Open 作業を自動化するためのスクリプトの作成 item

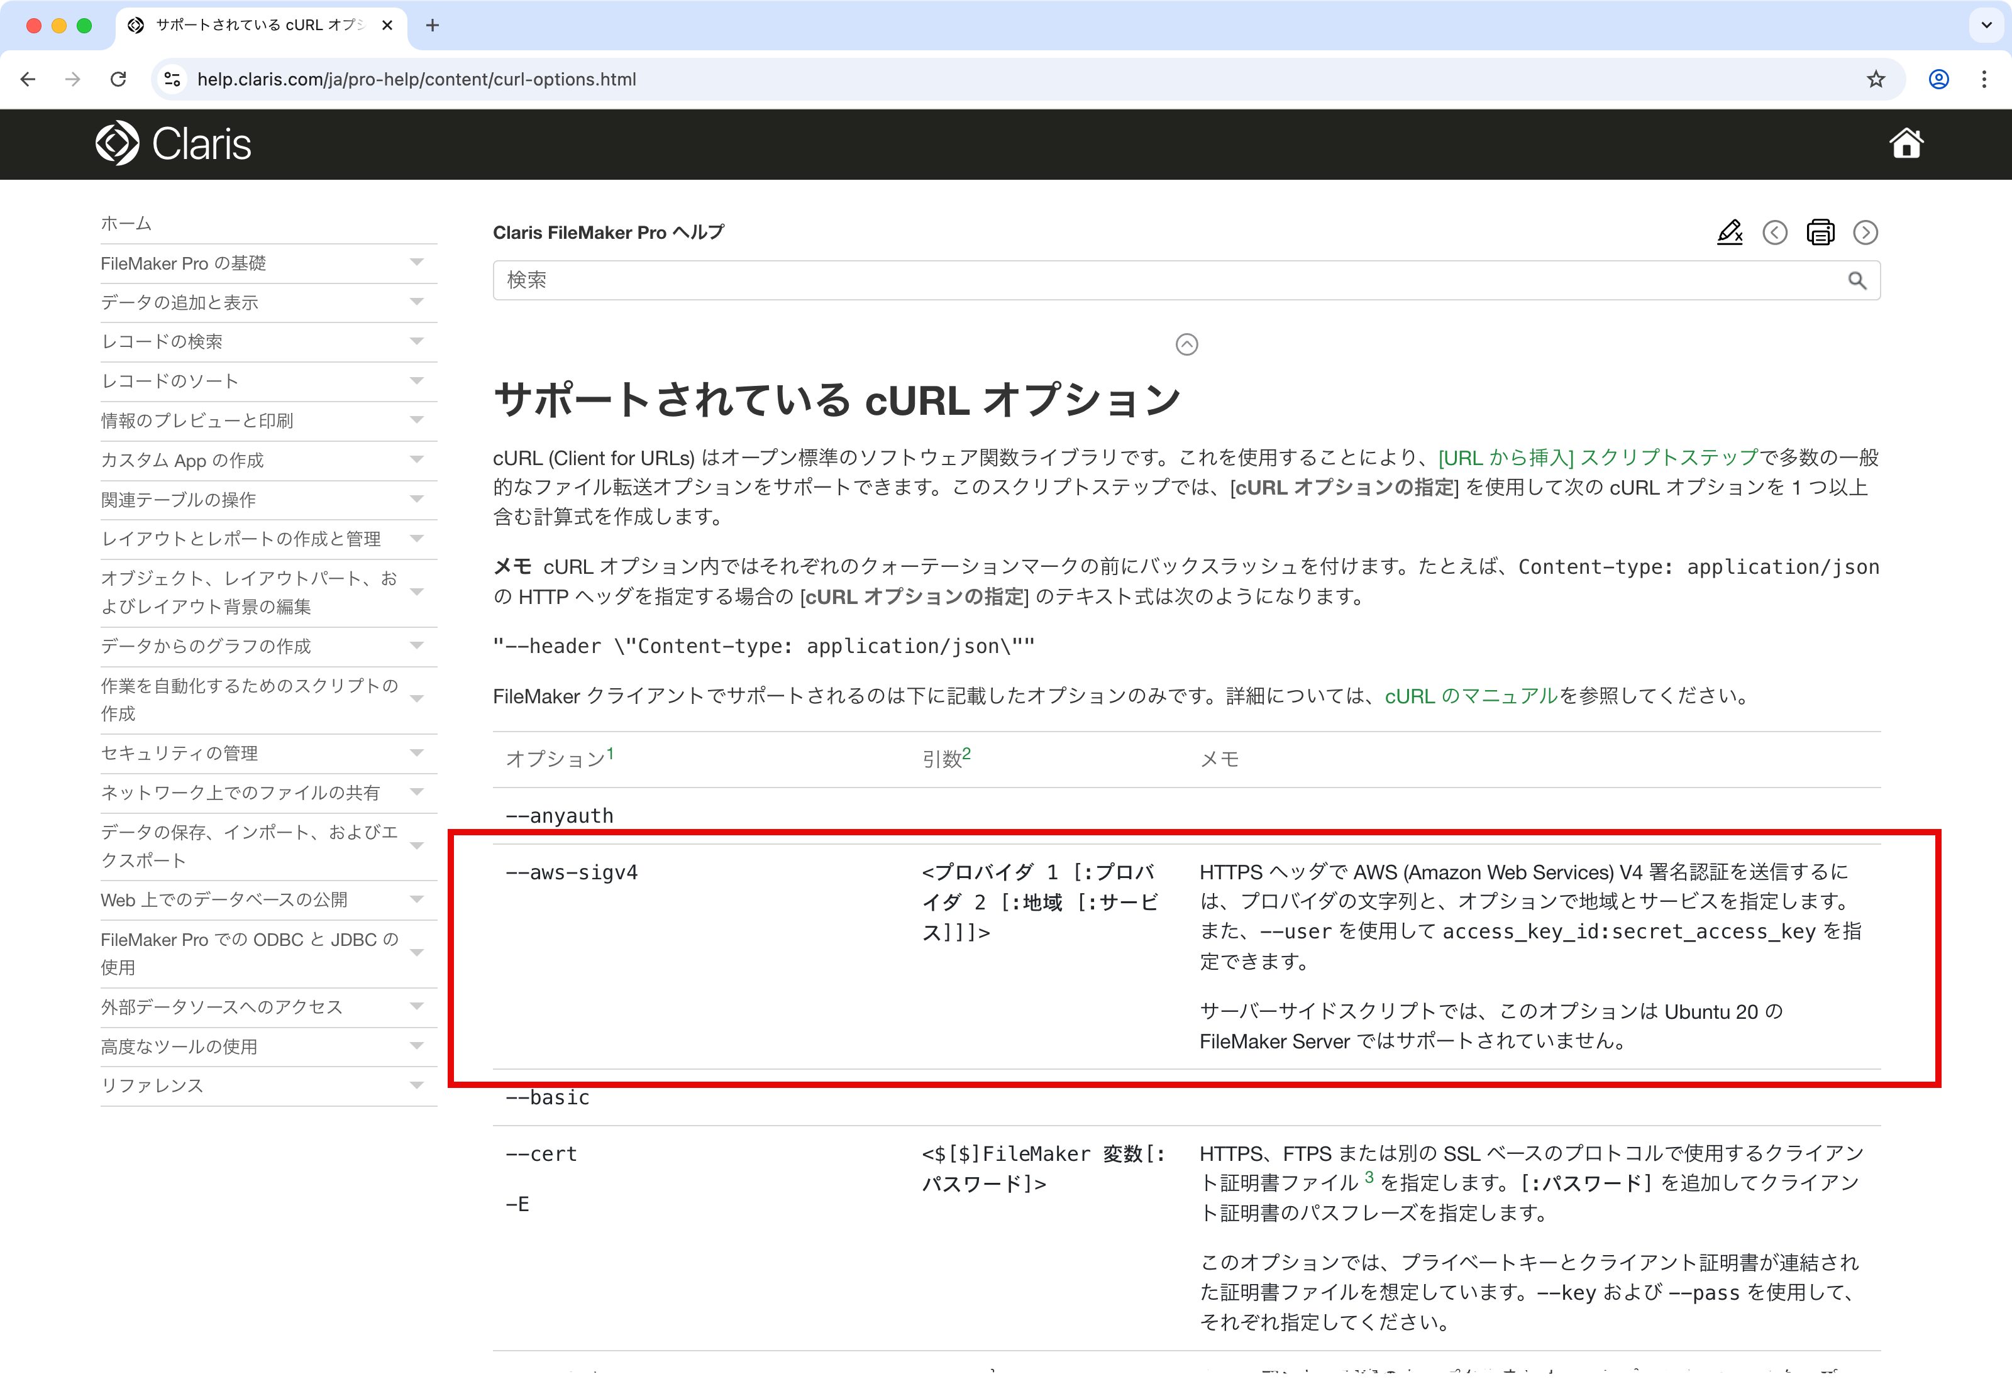[249, 699]
